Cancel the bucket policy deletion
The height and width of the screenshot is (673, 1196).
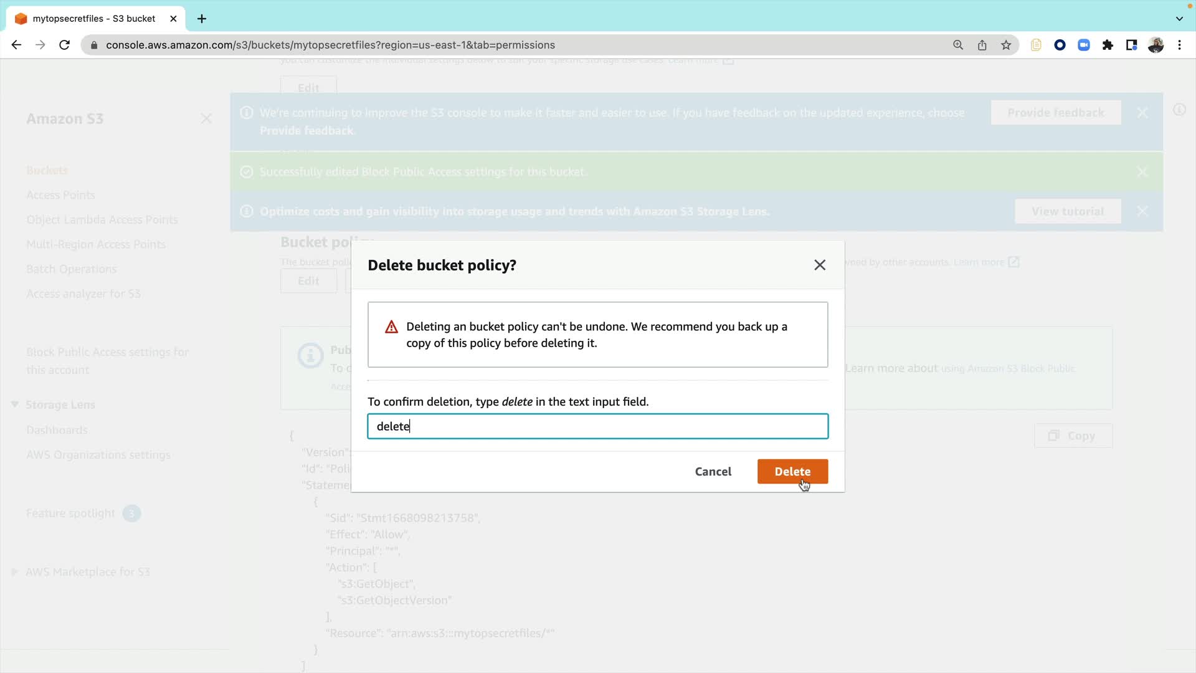coord(713,471)
